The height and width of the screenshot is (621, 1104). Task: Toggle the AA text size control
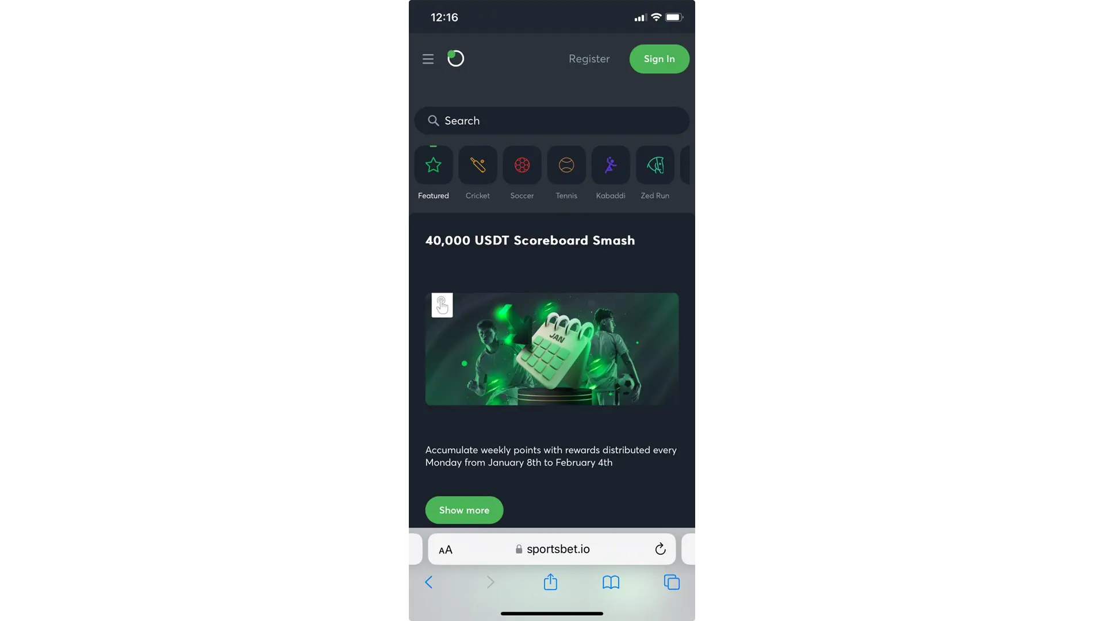(445, 549)
